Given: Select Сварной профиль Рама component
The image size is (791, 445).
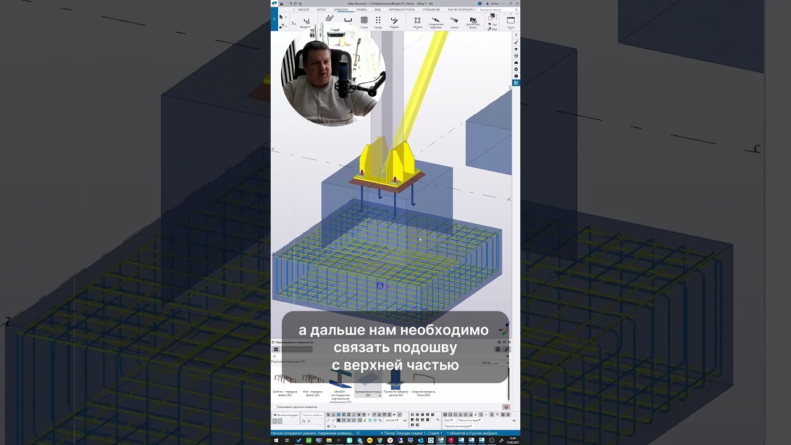Looking at the screenshot, I should (x=423, y=384).
